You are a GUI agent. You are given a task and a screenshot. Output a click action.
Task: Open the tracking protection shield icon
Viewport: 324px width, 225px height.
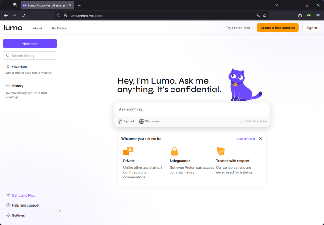click(x=59, y=16)
